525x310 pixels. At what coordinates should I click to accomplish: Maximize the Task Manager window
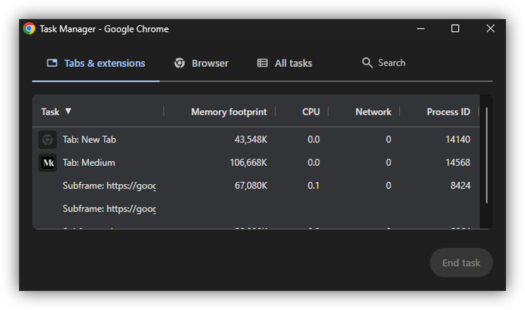tap(455, 29)
